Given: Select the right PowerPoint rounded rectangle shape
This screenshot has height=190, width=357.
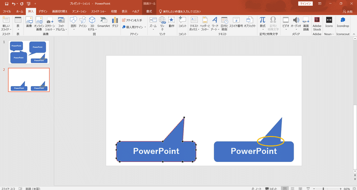Looking at the screenshot, I should (x=253, y=152).
